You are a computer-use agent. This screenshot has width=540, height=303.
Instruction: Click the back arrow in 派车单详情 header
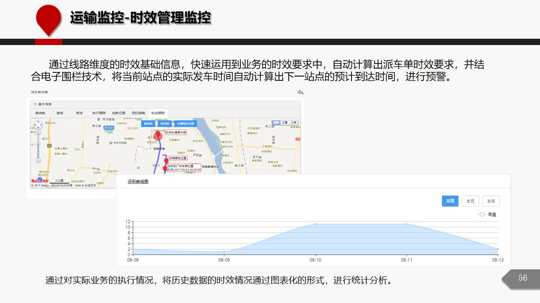[x=300, y=92]
